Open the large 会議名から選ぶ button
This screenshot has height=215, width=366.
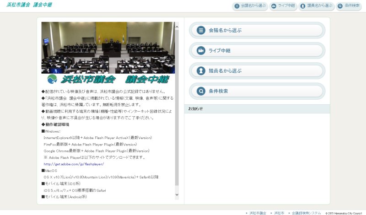[257, 30]
